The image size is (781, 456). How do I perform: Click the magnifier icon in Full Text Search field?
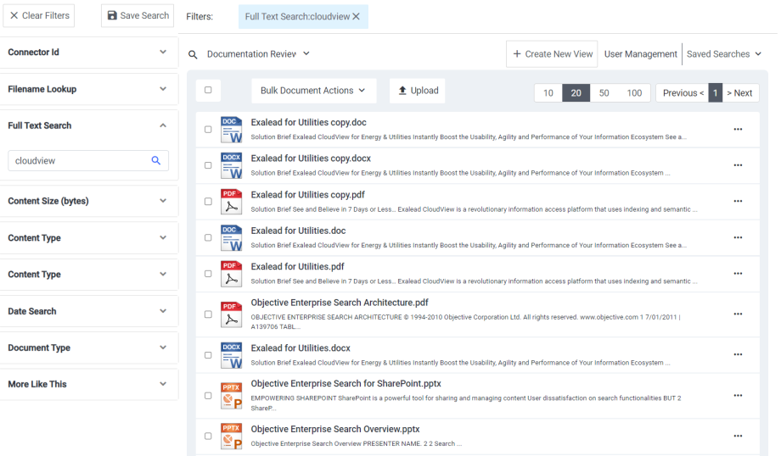[x=155, y=161]
